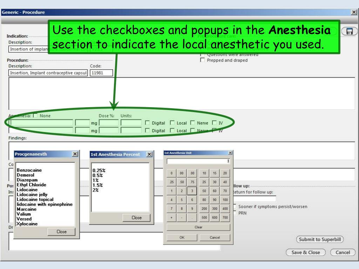Select Valium in Procgenanesth list

tap(23, 214)
